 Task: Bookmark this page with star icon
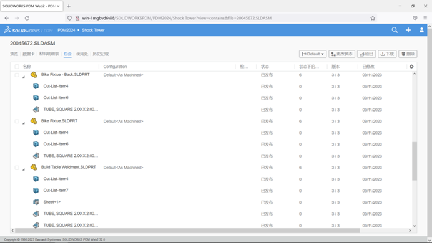tap(373, 18)
